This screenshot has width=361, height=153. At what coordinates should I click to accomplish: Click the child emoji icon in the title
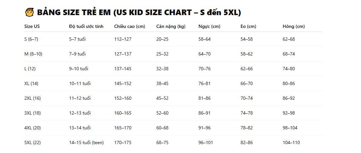[x=29, y=12]
